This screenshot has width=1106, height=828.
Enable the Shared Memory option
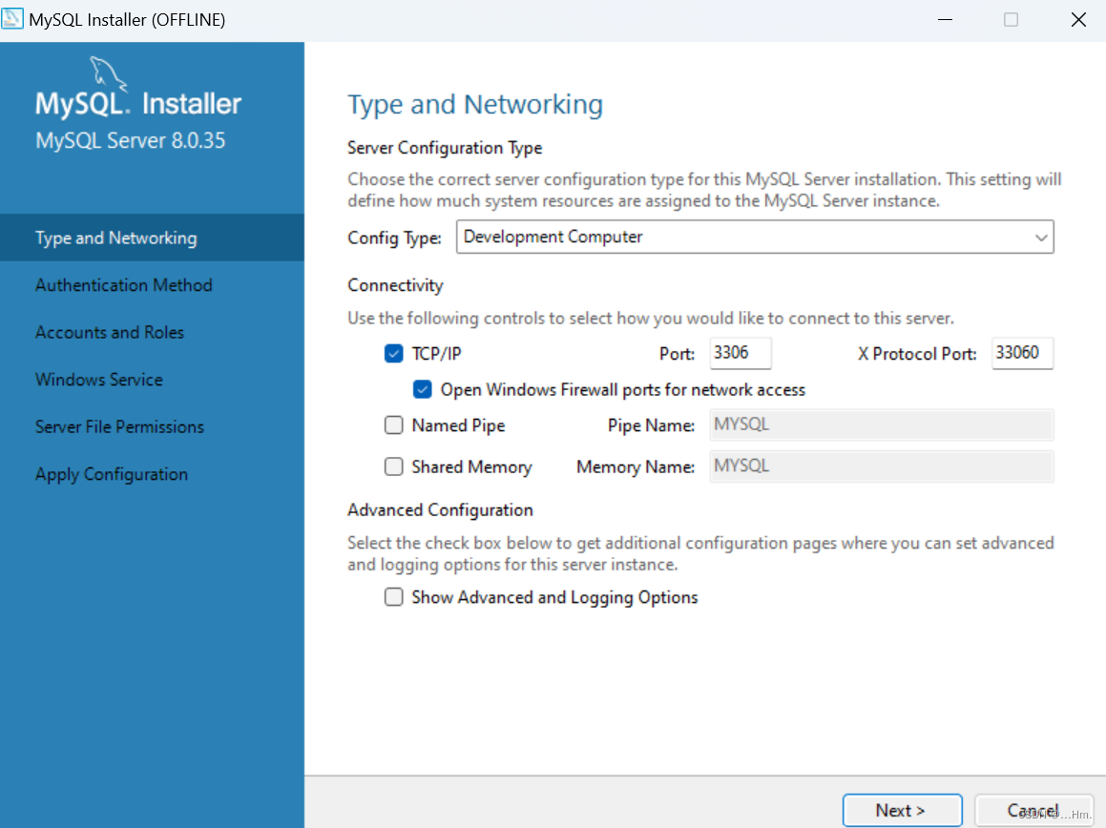pos(393,466)
